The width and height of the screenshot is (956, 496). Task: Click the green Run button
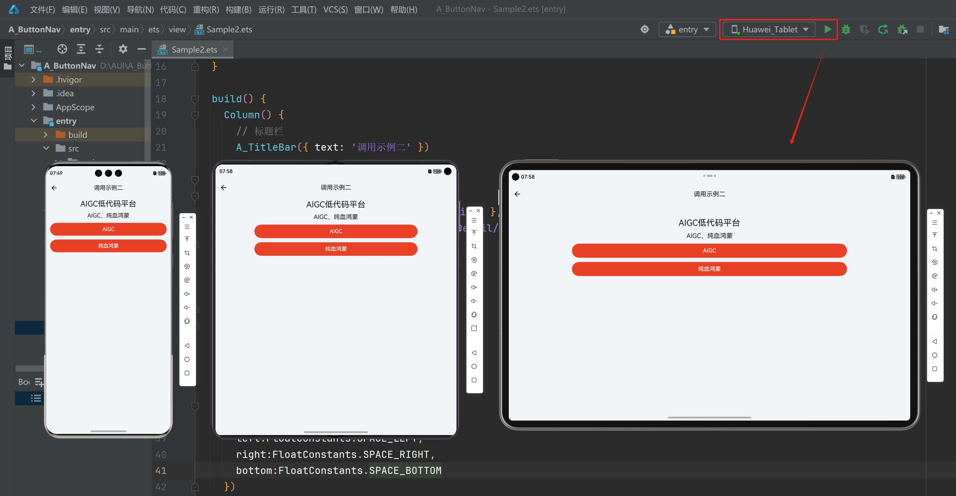pyautogui.click(x=828, y=29)
